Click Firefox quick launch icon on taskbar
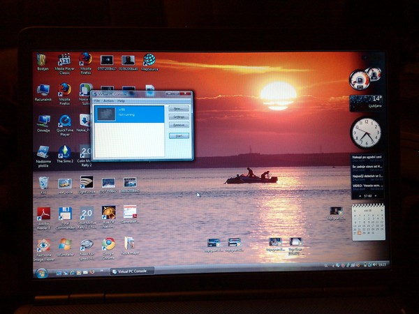 [92, 272]
